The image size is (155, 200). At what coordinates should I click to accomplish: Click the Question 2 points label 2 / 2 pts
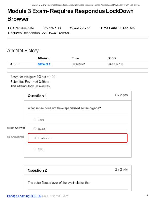pyautogui.click(x=122, y=169)
